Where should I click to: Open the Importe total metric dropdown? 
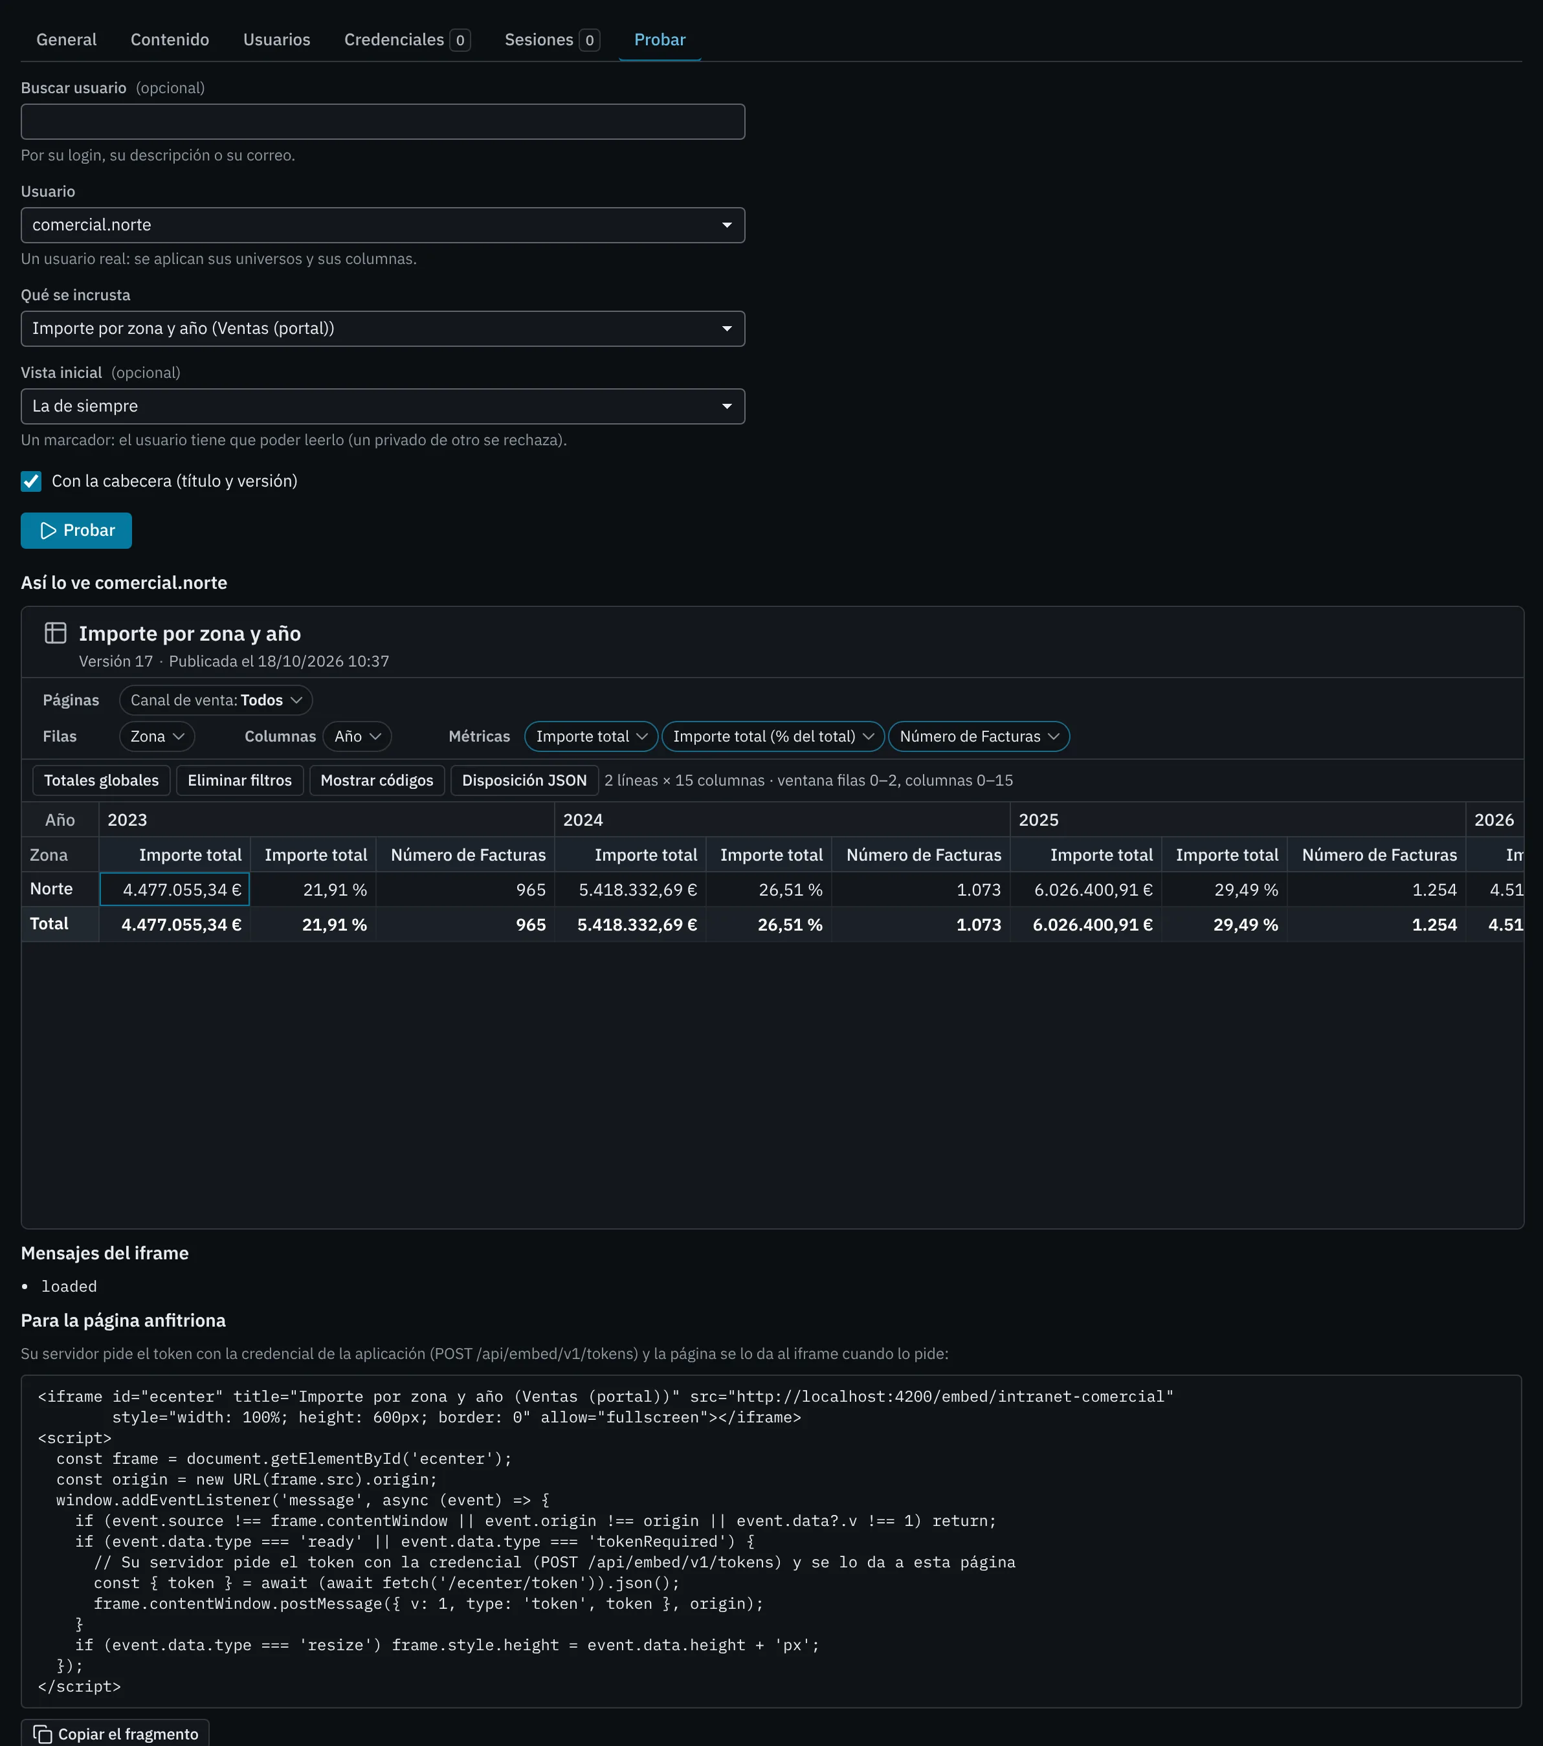(x=591, y=736)
